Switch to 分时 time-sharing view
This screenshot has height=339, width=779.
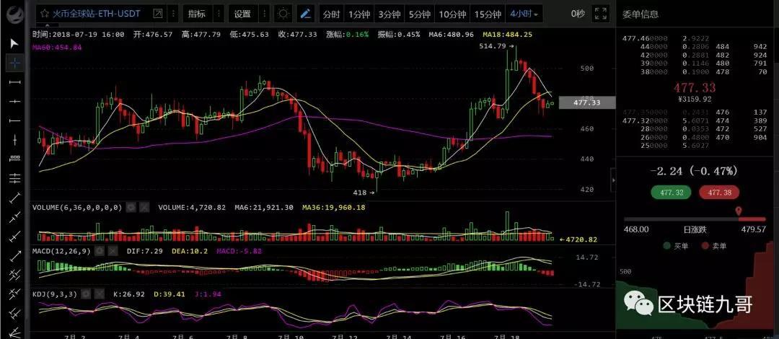point(331,14)
